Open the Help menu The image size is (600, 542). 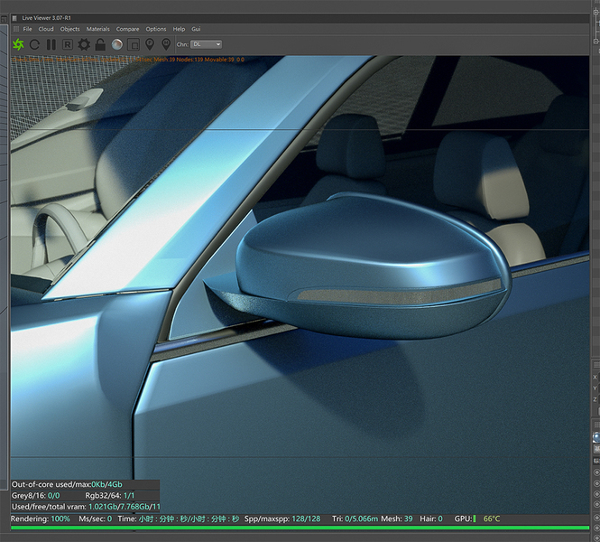pyautogui.click(x=179, y=29)
